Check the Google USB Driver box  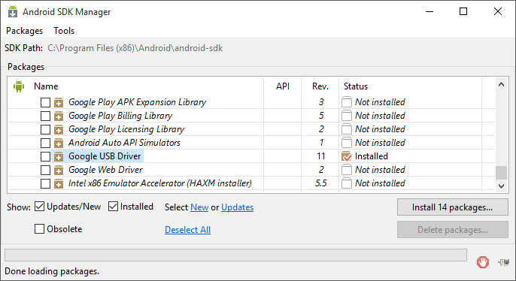coord(45,156)
